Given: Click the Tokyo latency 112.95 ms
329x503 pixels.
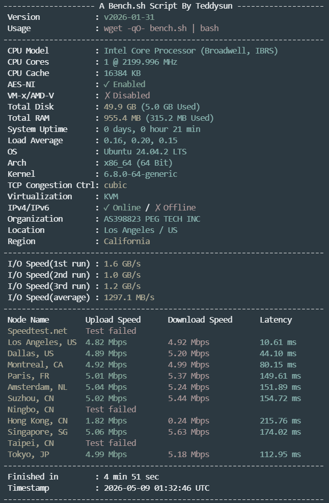Looking at the screenshot, I should (280, 455).
